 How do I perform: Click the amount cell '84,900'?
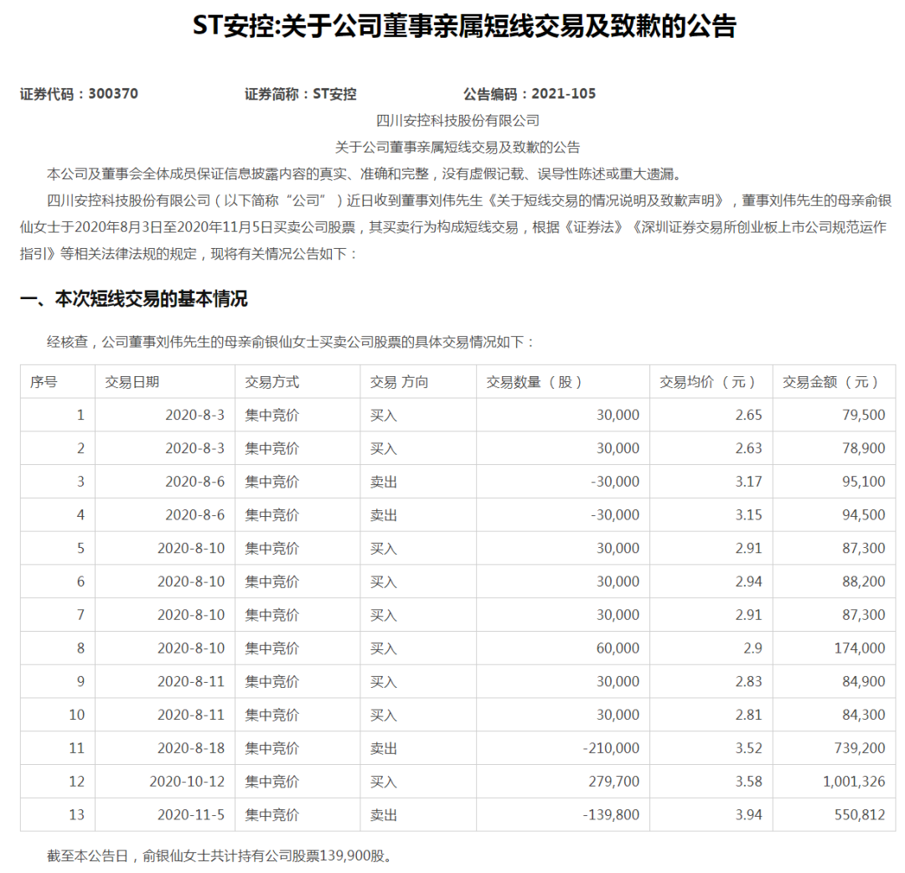click(863, 682)
